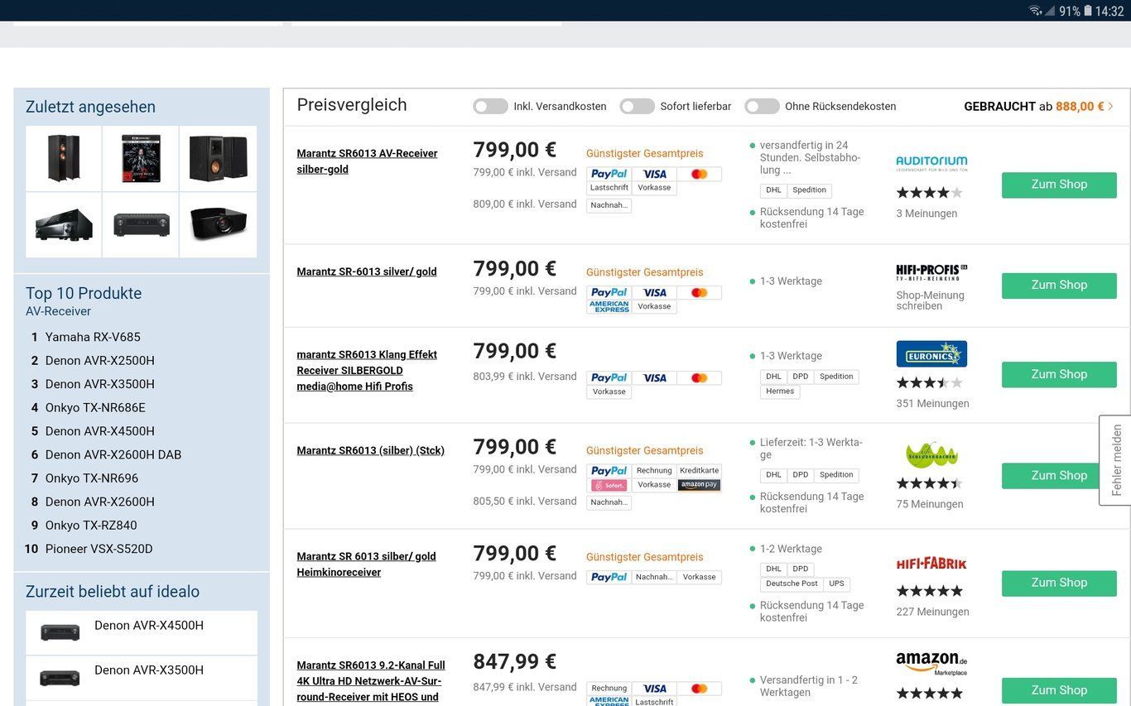This screenshot has width=1131, height=706.
Task: Click VISA icon in Amazon offer
Action: click(654, 689)
